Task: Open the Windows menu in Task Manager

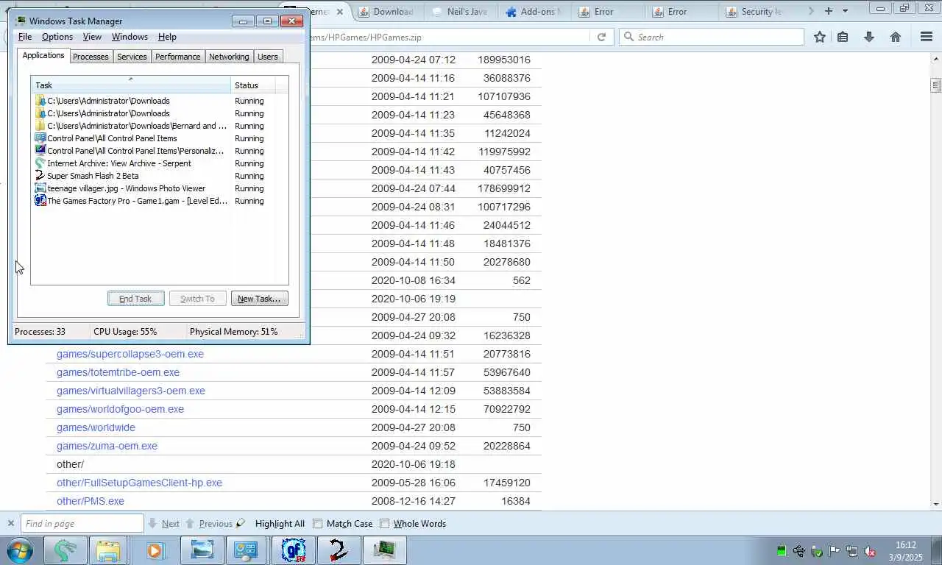Action: click(x=130, y=37)
